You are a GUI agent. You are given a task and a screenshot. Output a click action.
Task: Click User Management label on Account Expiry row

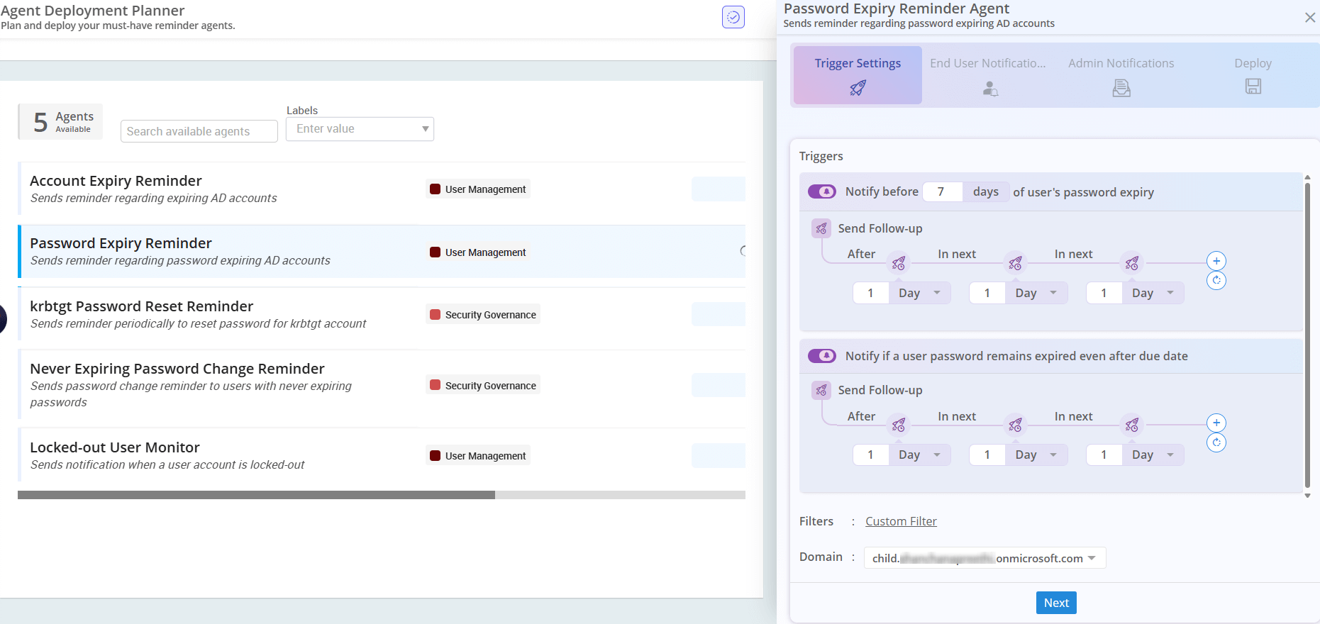tap(478, 189)
